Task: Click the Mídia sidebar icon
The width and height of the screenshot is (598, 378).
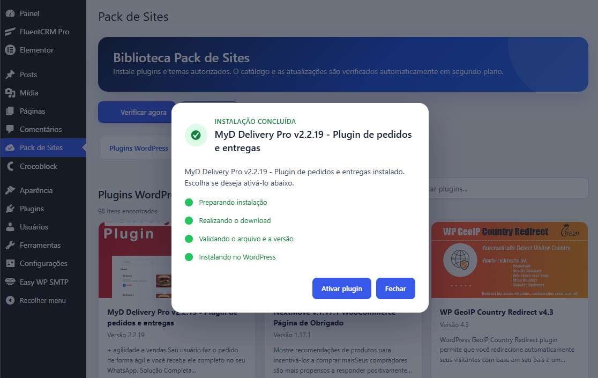Action: pos(10,93)
